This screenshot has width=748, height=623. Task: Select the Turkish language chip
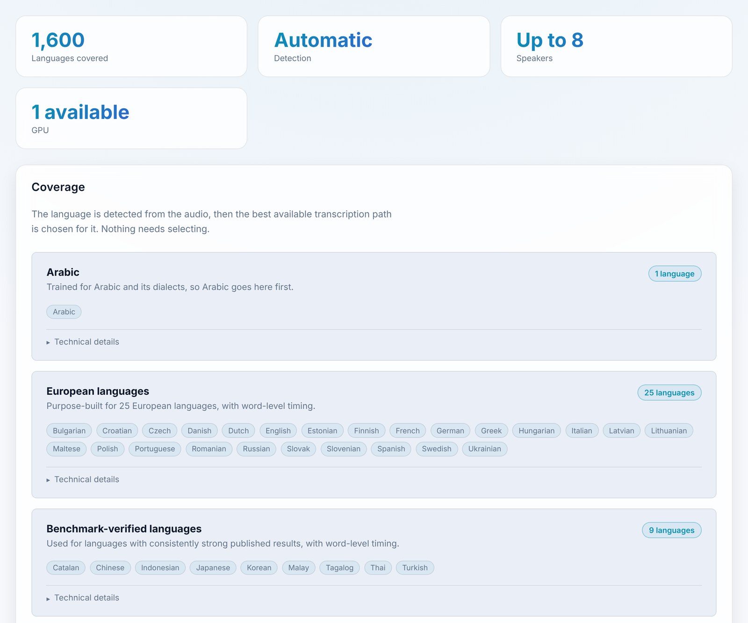point(415,568)
